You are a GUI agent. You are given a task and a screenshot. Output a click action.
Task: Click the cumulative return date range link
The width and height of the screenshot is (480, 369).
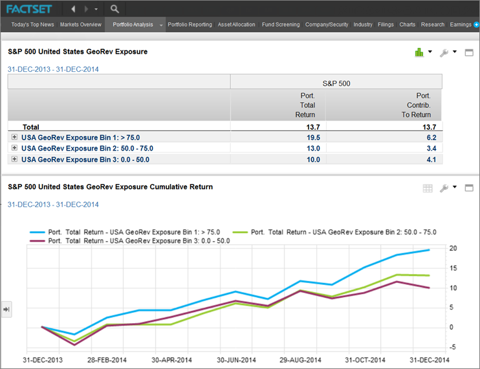point(53,204)
